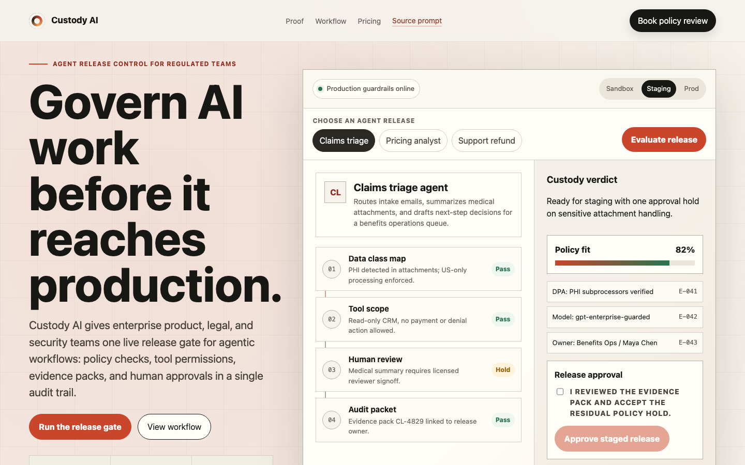Click Approve staged release button
Viewport: 745px width, 465px height.
612,439
